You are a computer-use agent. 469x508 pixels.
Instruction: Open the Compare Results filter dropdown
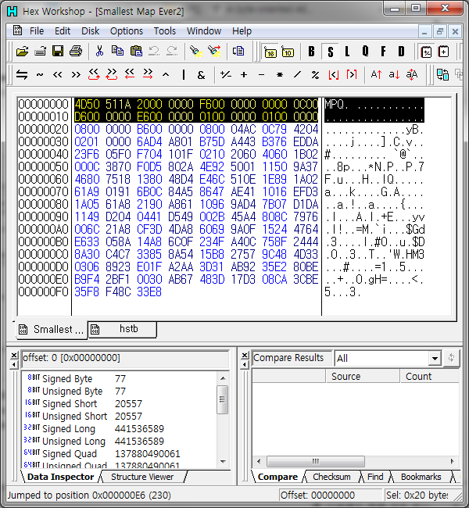click(x=435, y=358)
